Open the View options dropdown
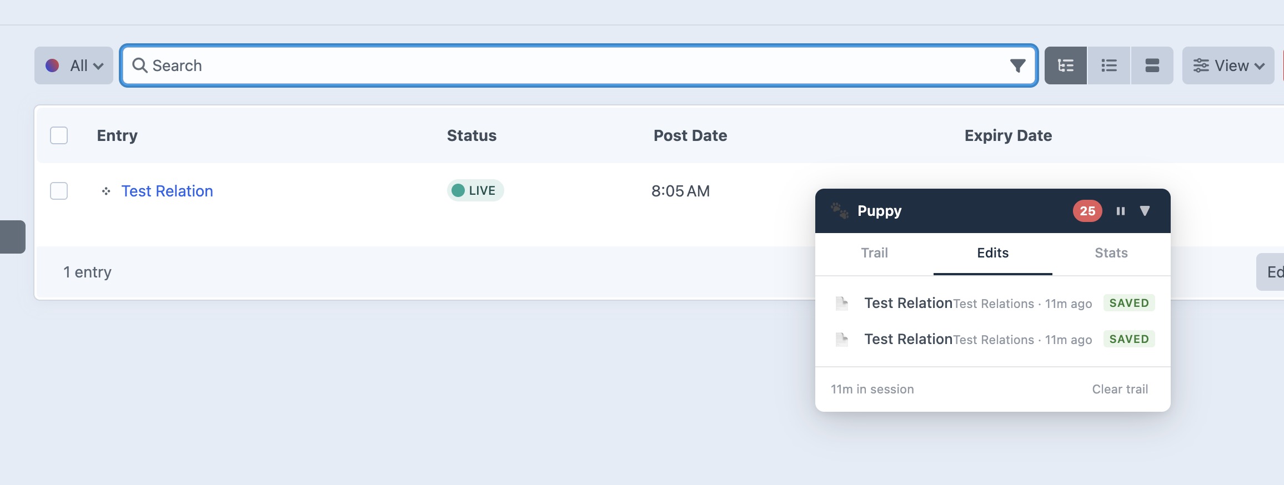This screenshot has height=485, width=1284. coord(1228,65)
